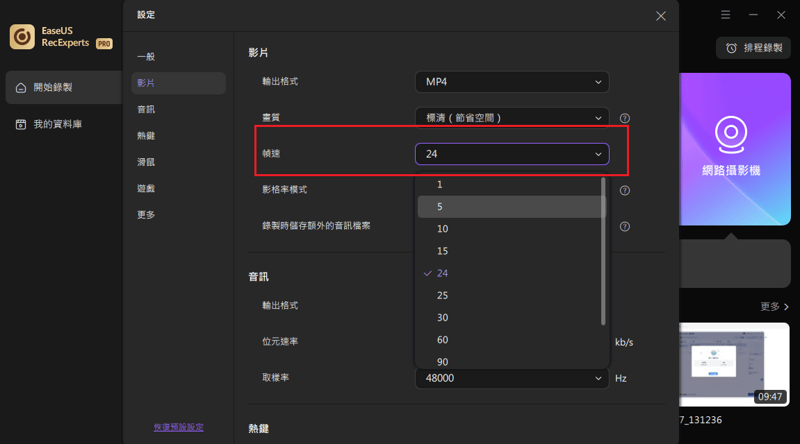Collapse the 幀速 frame rate dropdown

point(512,154)
